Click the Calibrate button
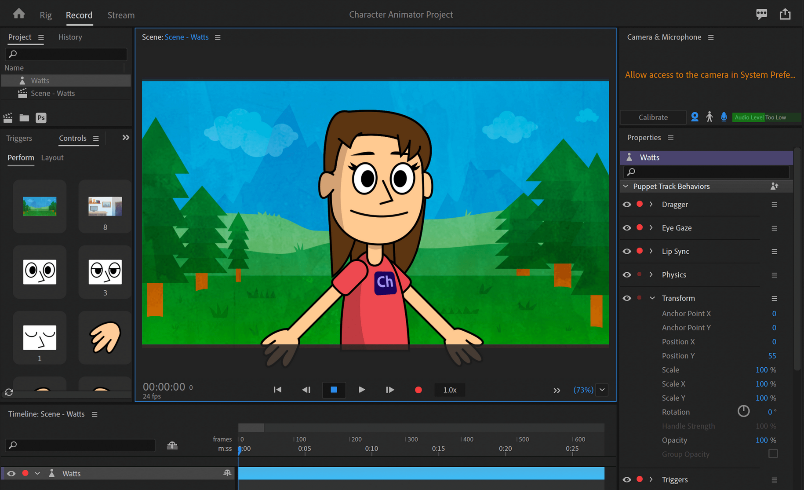Viewport: 804px width, 490px height. point(653,117)
